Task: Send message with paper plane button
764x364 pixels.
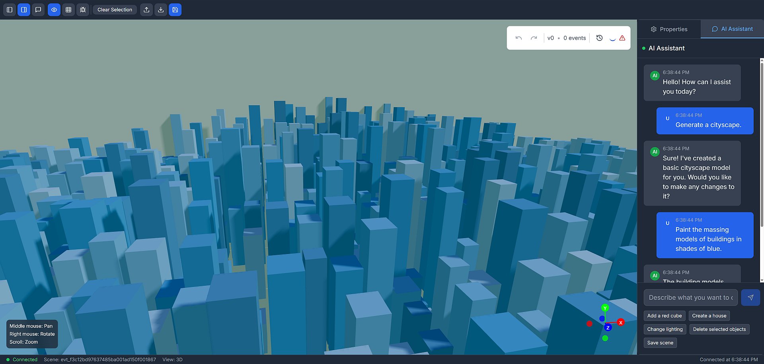Action: coord(750,297)
